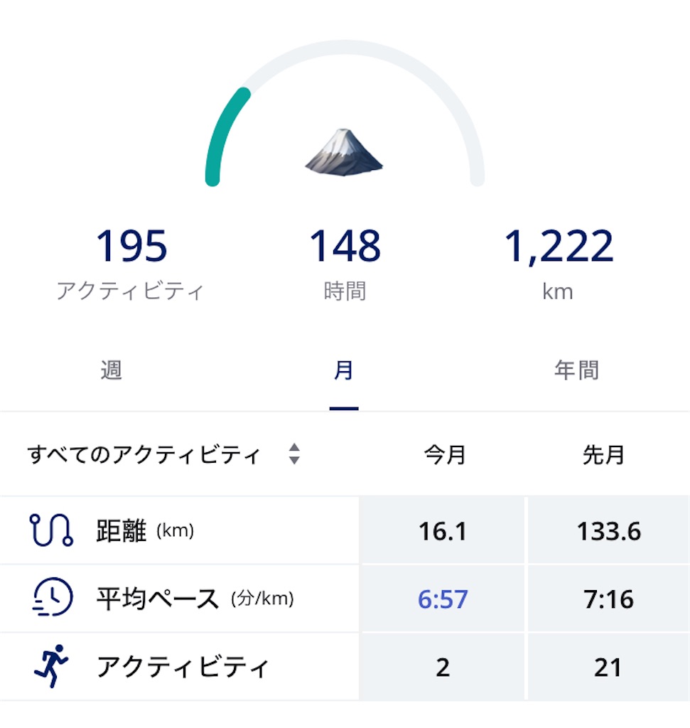This screenshot has width=690, height=728.
Task: Click the 今月 column header
Action: tap(445, 454)
